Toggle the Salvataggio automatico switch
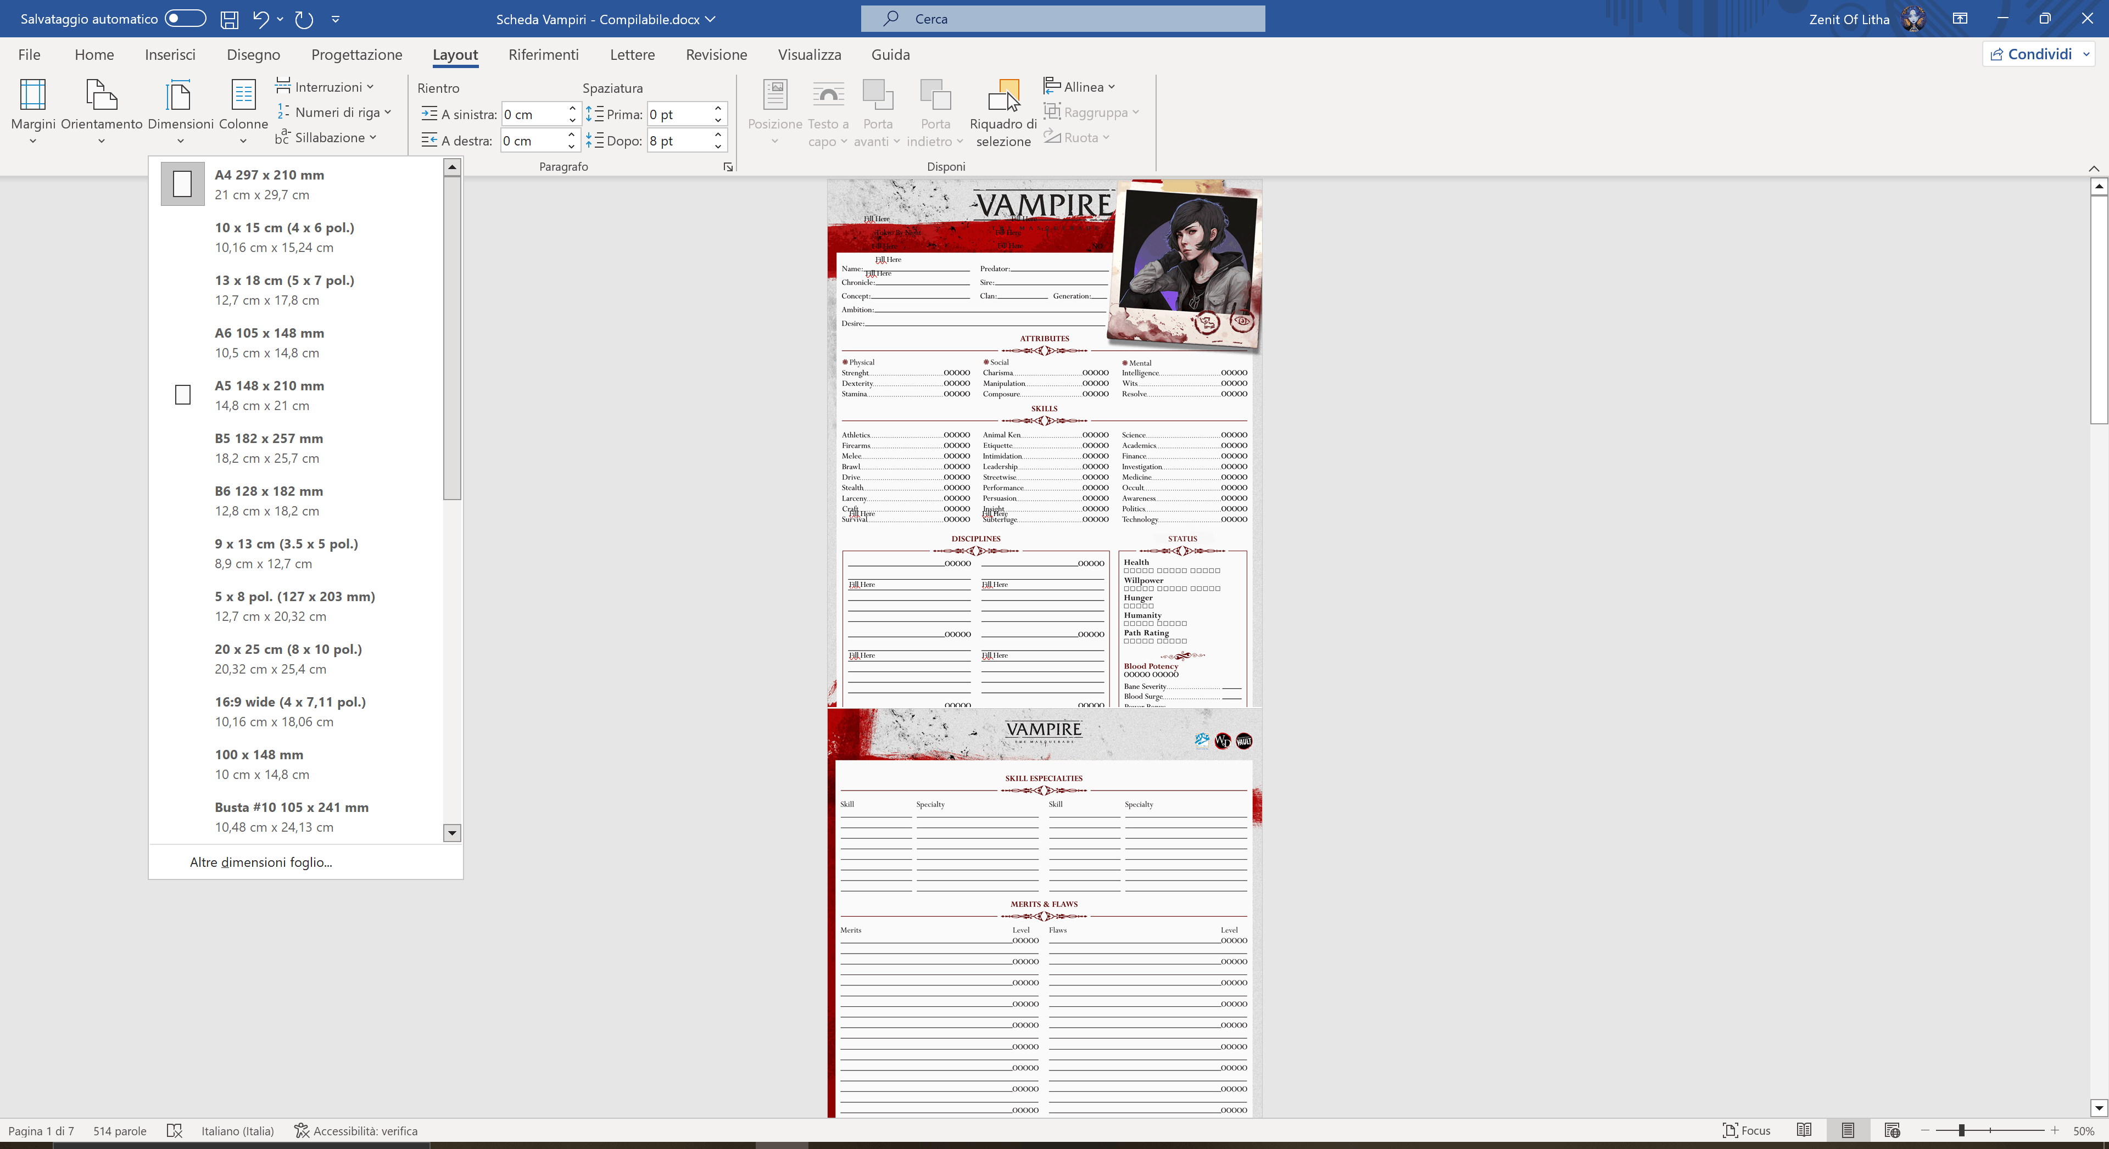 (x=185, y=18)
